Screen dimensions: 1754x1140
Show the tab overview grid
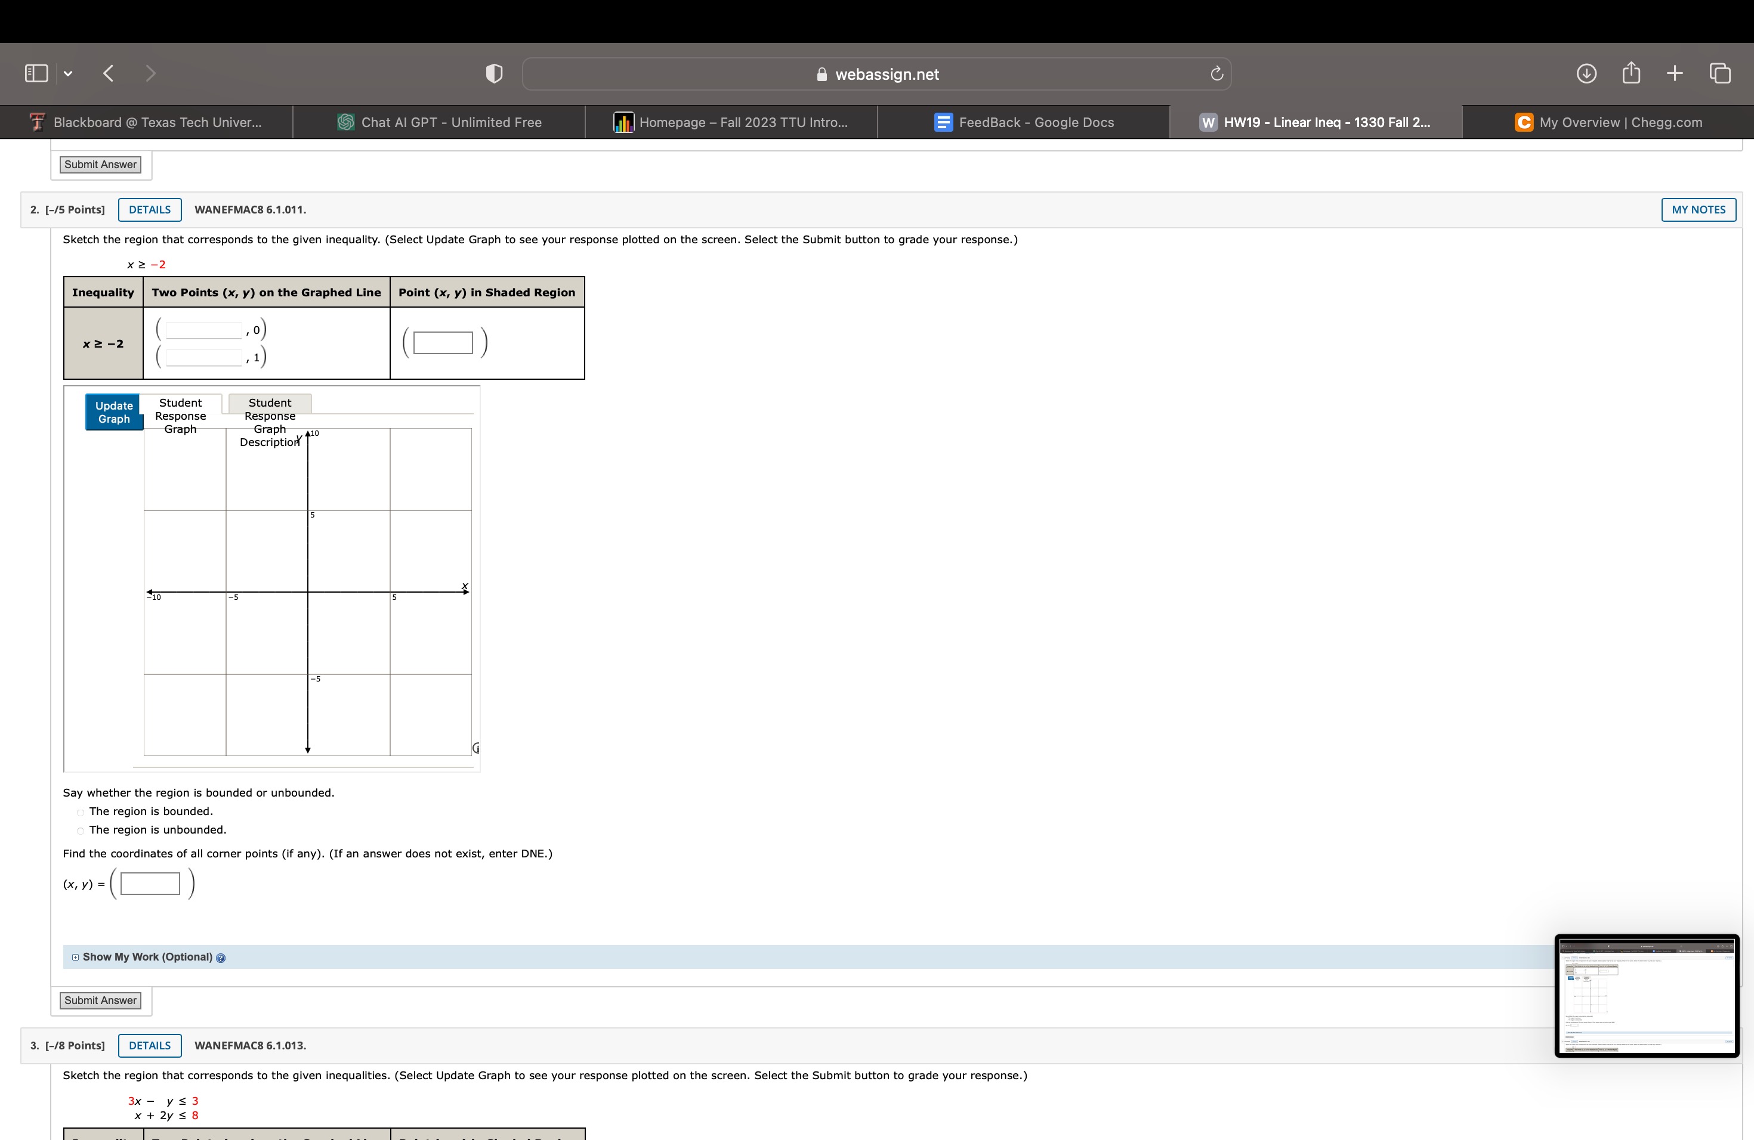(1720, 73)
